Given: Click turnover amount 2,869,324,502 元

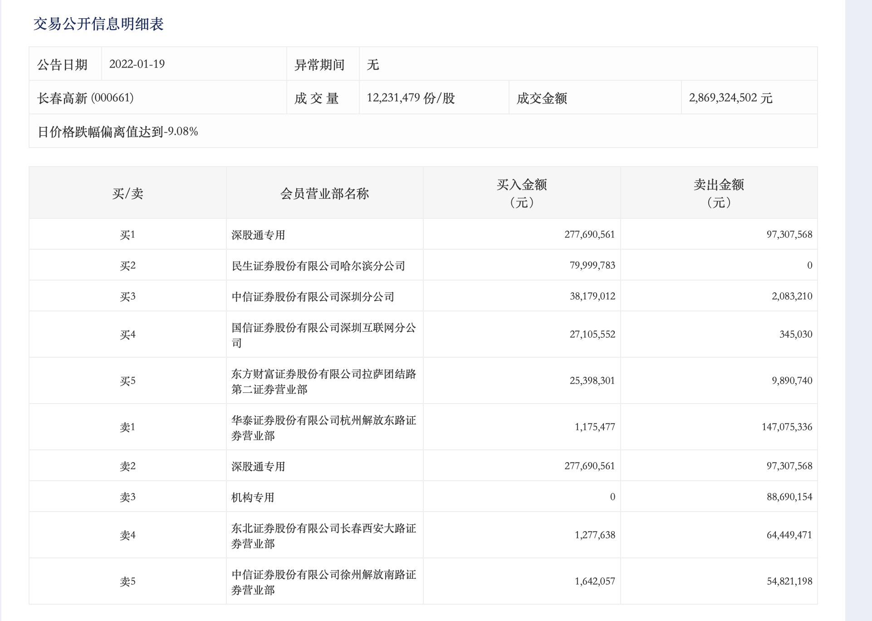Looking at the screenshot, I should [x=730, y=98].
